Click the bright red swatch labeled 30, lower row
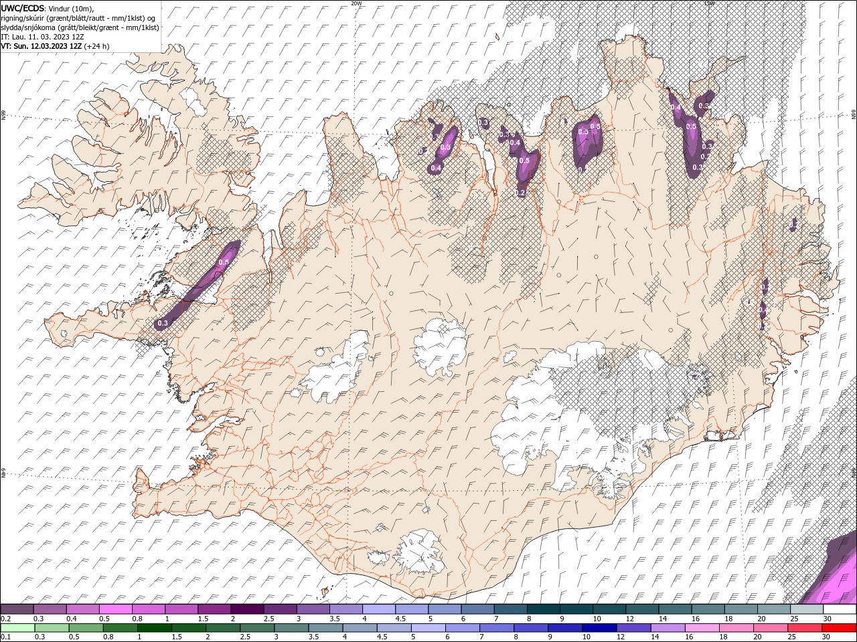857x642 pixels. coord(838,627)
